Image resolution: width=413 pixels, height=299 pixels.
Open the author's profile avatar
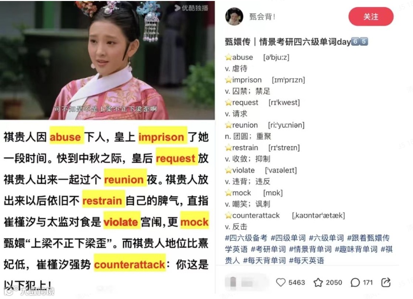234,16
